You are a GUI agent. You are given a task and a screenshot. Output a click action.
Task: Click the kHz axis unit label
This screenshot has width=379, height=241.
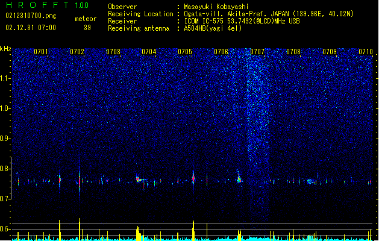click(5, 49)
